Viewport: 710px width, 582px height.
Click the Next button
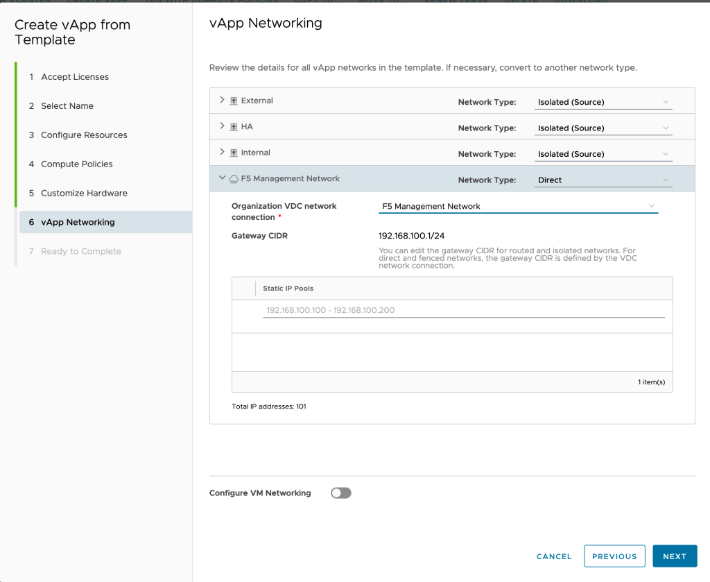[x=674, y=556]
